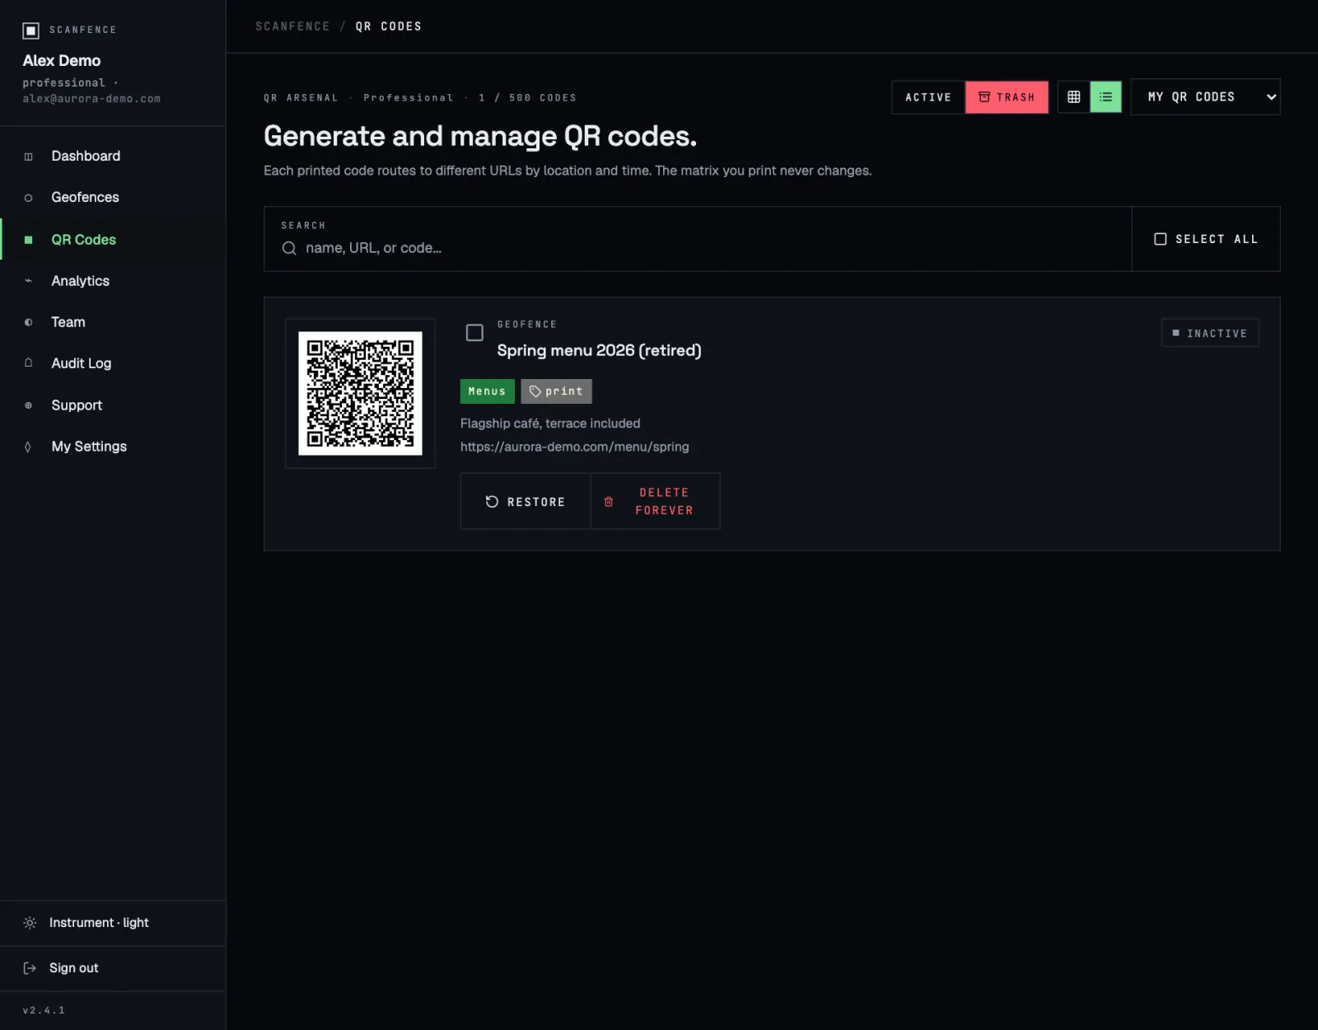Restore the Spring menu code
This screenshot has width=1318, height=1030.
tap(526, 501)
